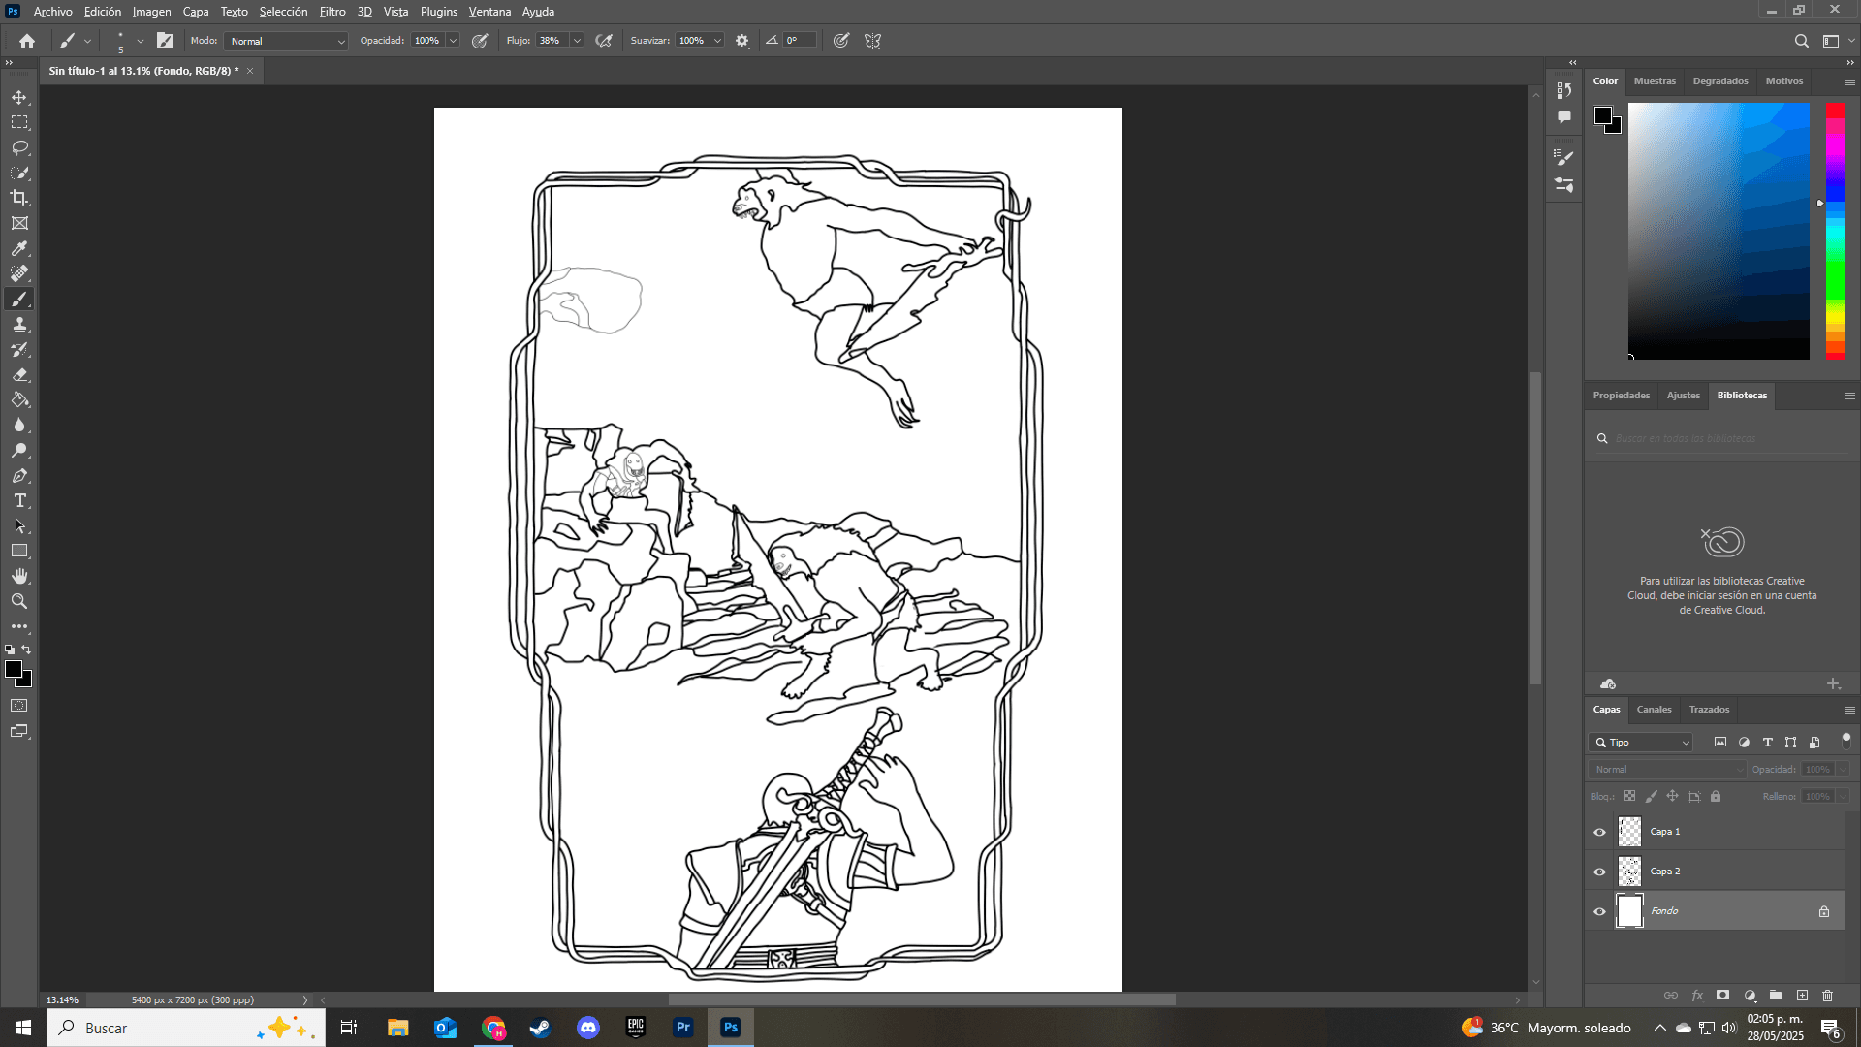Toggle visibility of the Fondo layer

tap(1599, 911)
